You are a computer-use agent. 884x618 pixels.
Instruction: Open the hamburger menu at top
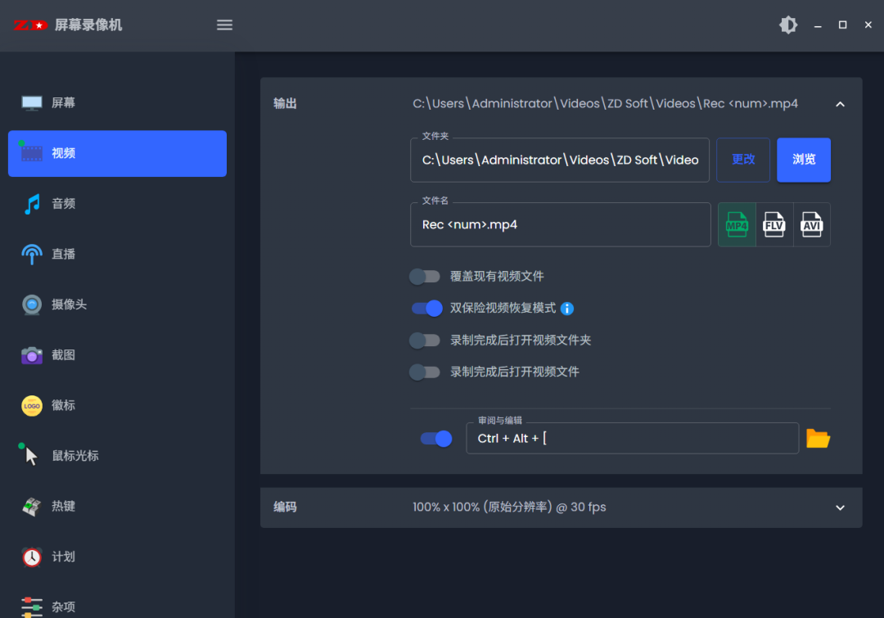pos(224,25)
